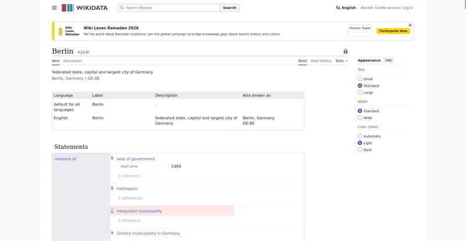This screenshot has width=466, height=241.
Task: Enable Dark color mode
Action: 360,150
